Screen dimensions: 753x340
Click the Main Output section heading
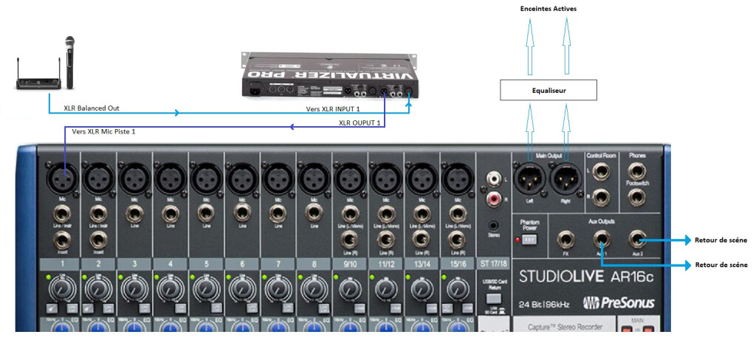(x=548, y=156)
